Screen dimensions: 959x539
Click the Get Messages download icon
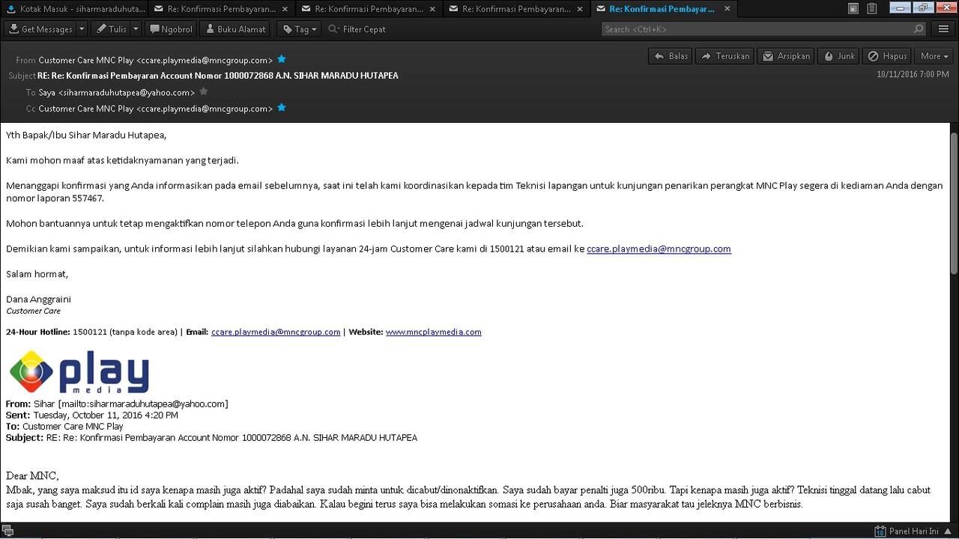[13, 29]
